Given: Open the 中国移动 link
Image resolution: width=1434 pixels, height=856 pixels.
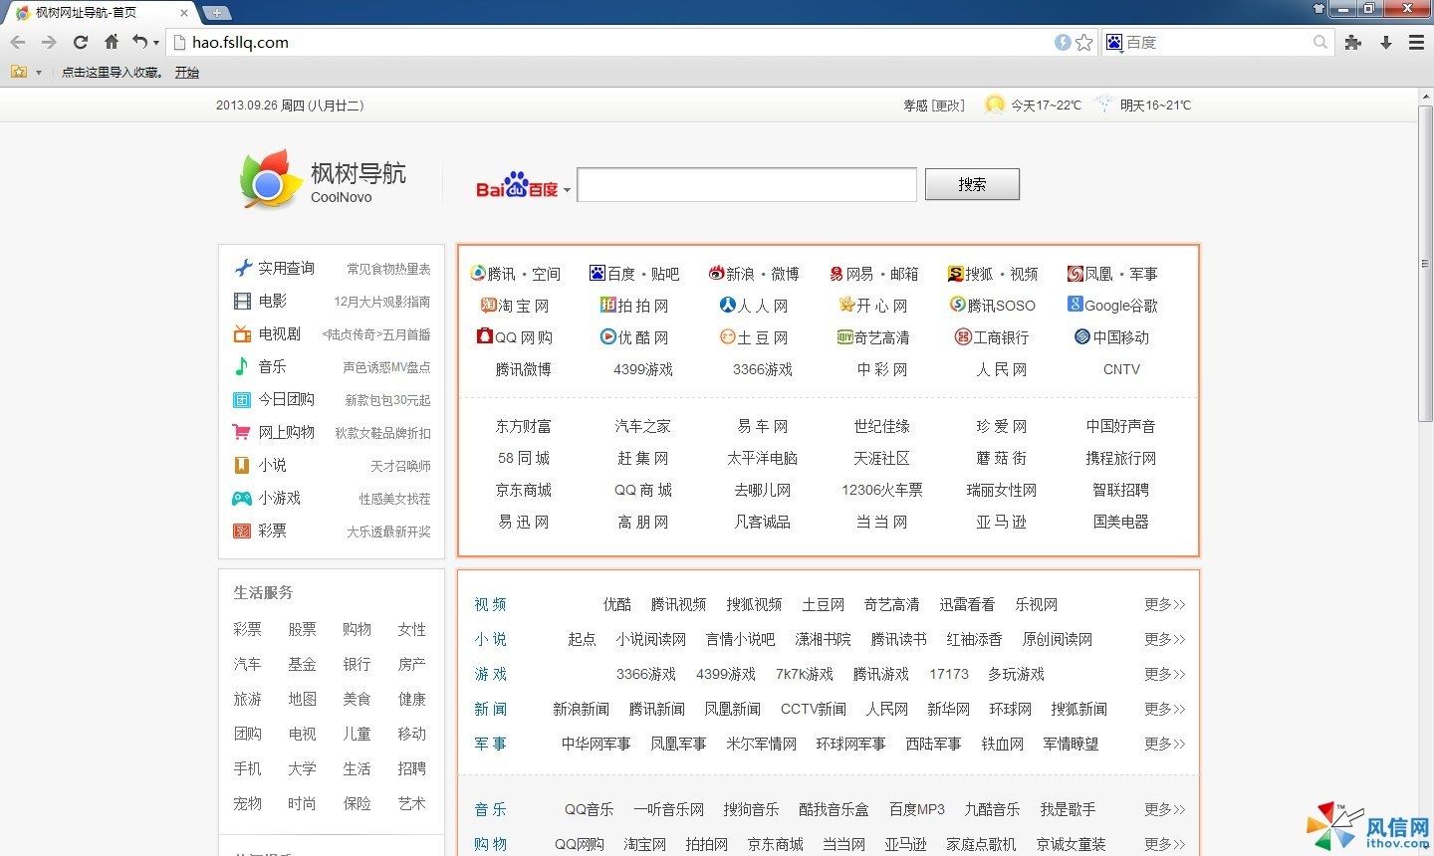Looking at the screenshot, I should [x=1112, y=337].
